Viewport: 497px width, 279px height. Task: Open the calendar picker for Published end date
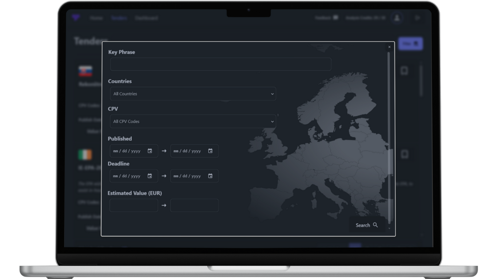click(211, 151)
